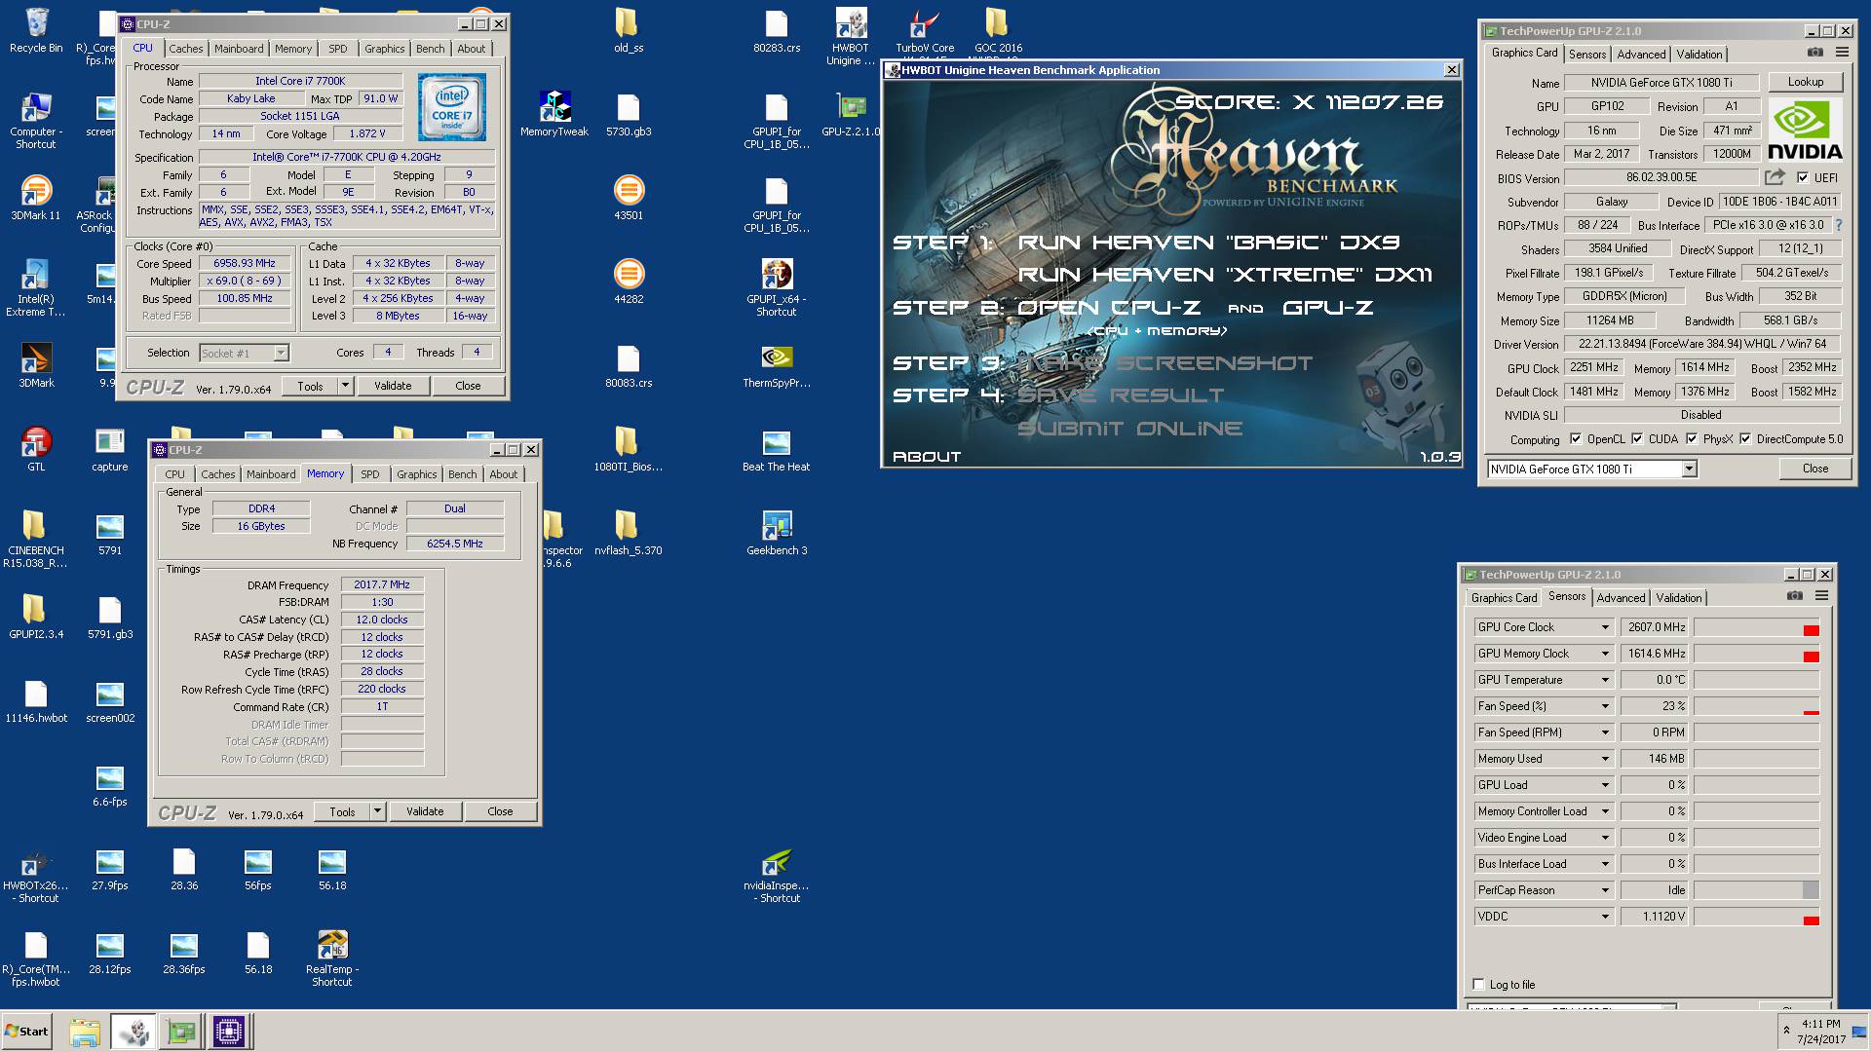This screenshot has height=1052, width=1871.
Task: Open the Tools dropdown arrow in CPU-Z Memory window
Action: tap(377, 811)
